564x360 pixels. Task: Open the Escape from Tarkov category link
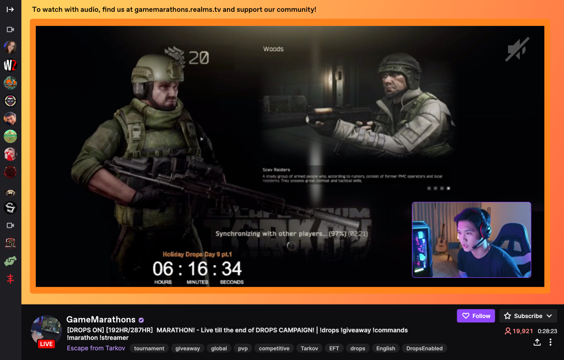click(x=96, y=348)
